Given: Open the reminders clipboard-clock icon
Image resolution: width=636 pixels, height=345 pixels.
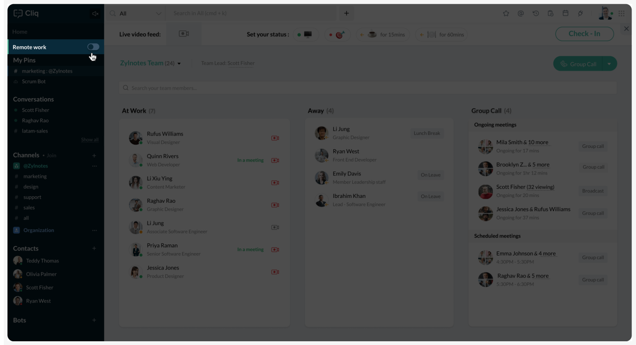Looking at the screenshot, I should (x=550, y=13).
